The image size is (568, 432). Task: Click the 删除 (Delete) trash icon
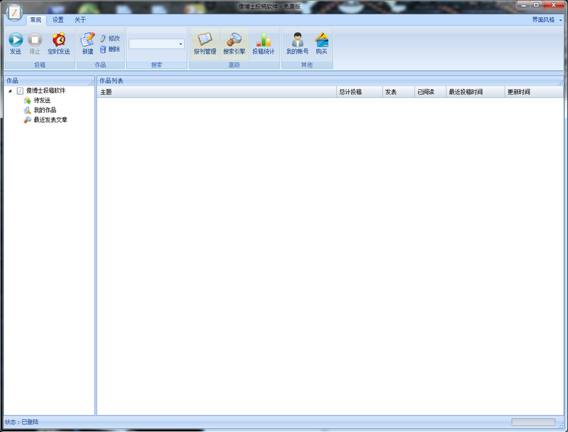coord(104,49)
